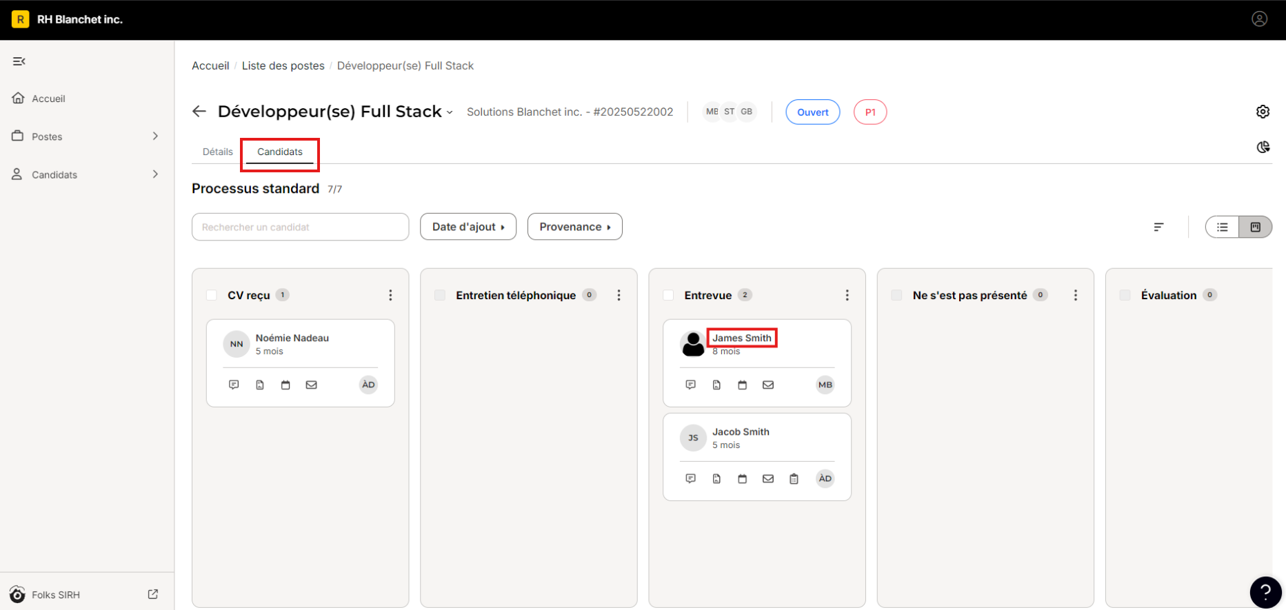Viewport: 1286px width, 610px height.
Task: Click the Rechercher un candidat search field
Action: click(301, 227)
